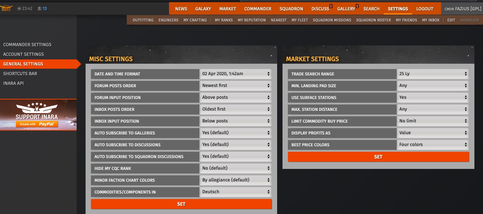The width and height of the screenshot is (483, 214).
Task: Open the Best Price Colors dropdown
Action: pyautogui.click(x=433, y=145)
